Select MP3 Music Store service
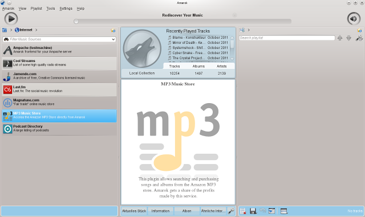This screenshot has height=217, width=365. pos(59,116)
